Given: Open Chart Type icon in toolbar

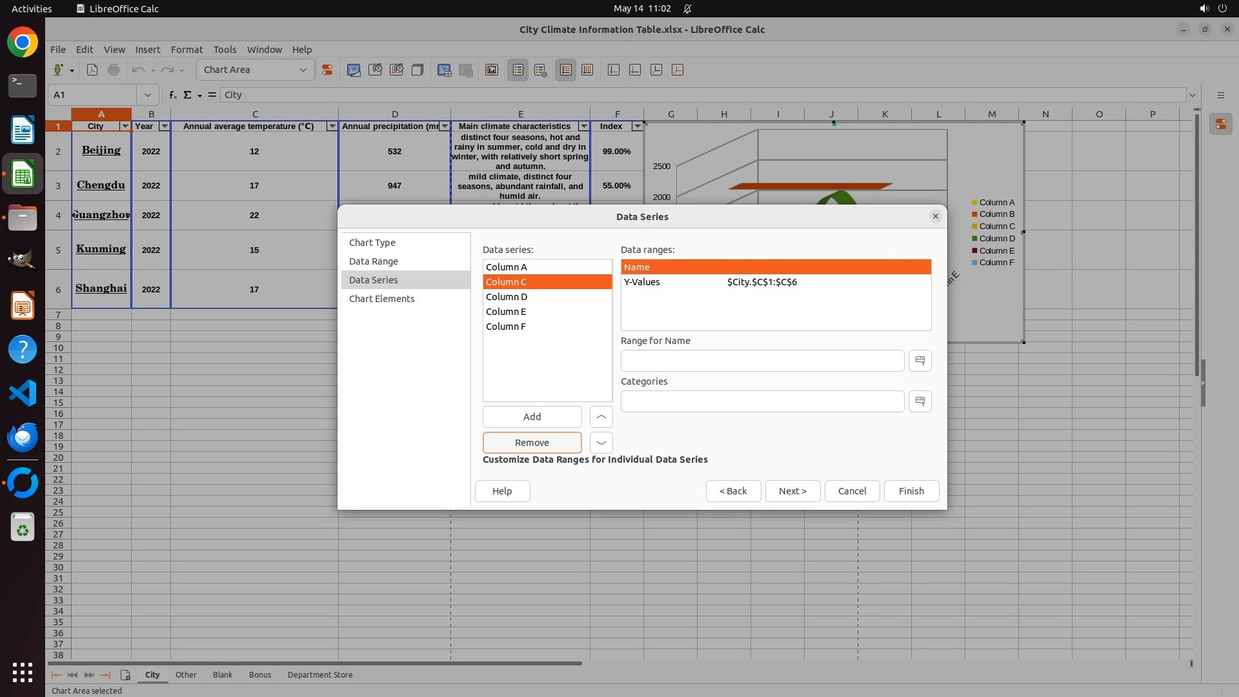Looking at the screenshot, I should click(x=354, y=70).
